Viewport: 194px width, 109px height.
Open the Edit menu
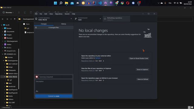[x=46, y=14]
